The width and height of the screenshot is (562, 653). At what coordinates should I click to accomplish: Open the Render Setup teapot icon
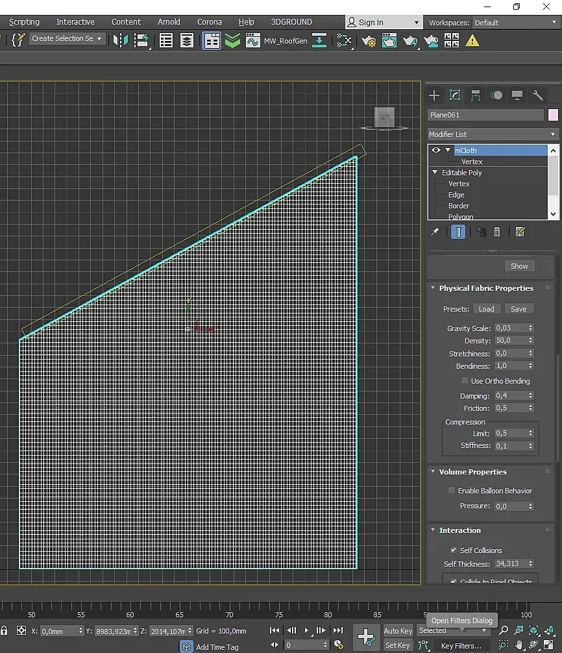(x=369, y=40)
